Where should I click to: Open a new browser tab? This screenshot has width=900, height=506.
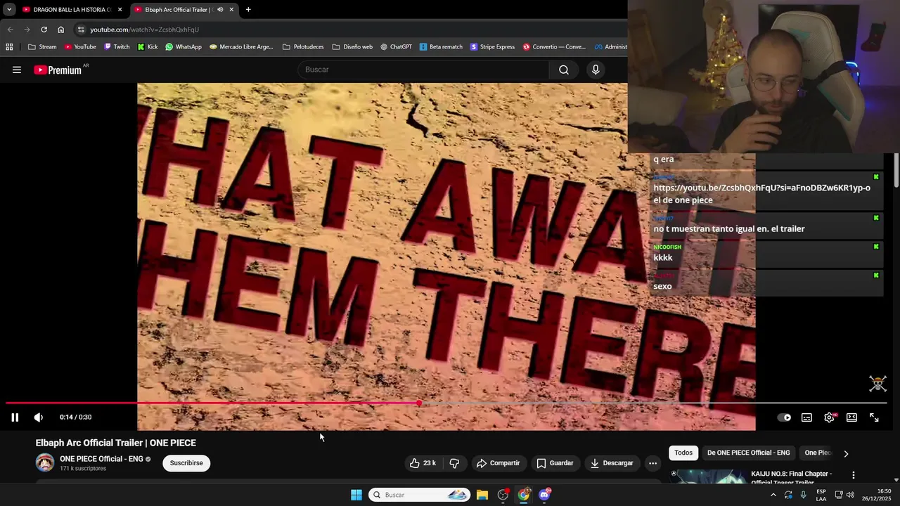coord(248,10)
